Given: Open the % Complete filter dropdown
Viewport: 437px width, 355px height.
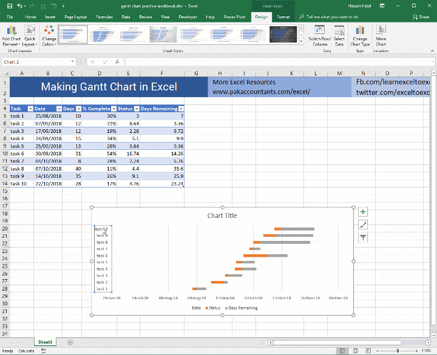Looking at the screenshot, I should pos(113,109).
